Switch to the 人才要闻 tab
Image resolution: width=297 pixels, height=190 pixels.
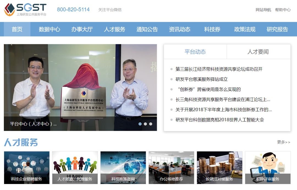[258, 52]
